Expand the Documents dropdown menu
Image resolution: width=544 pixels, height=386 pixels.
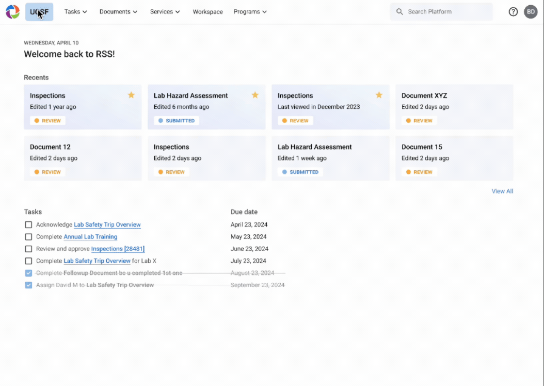point(118,12)
